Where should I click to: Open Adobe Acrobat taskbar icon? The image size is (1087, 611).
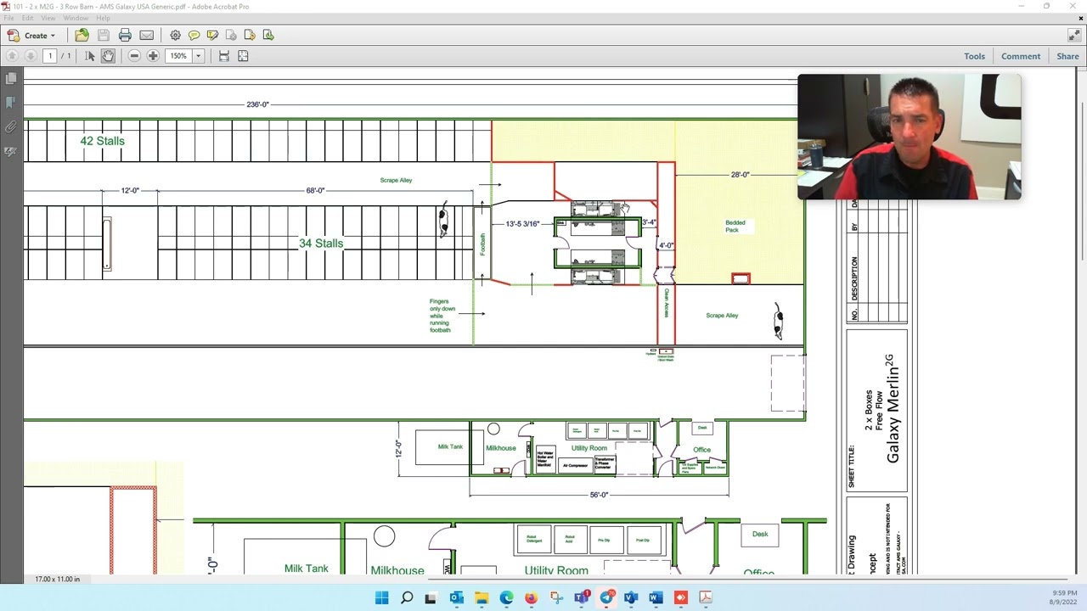(x=705, y=597)
